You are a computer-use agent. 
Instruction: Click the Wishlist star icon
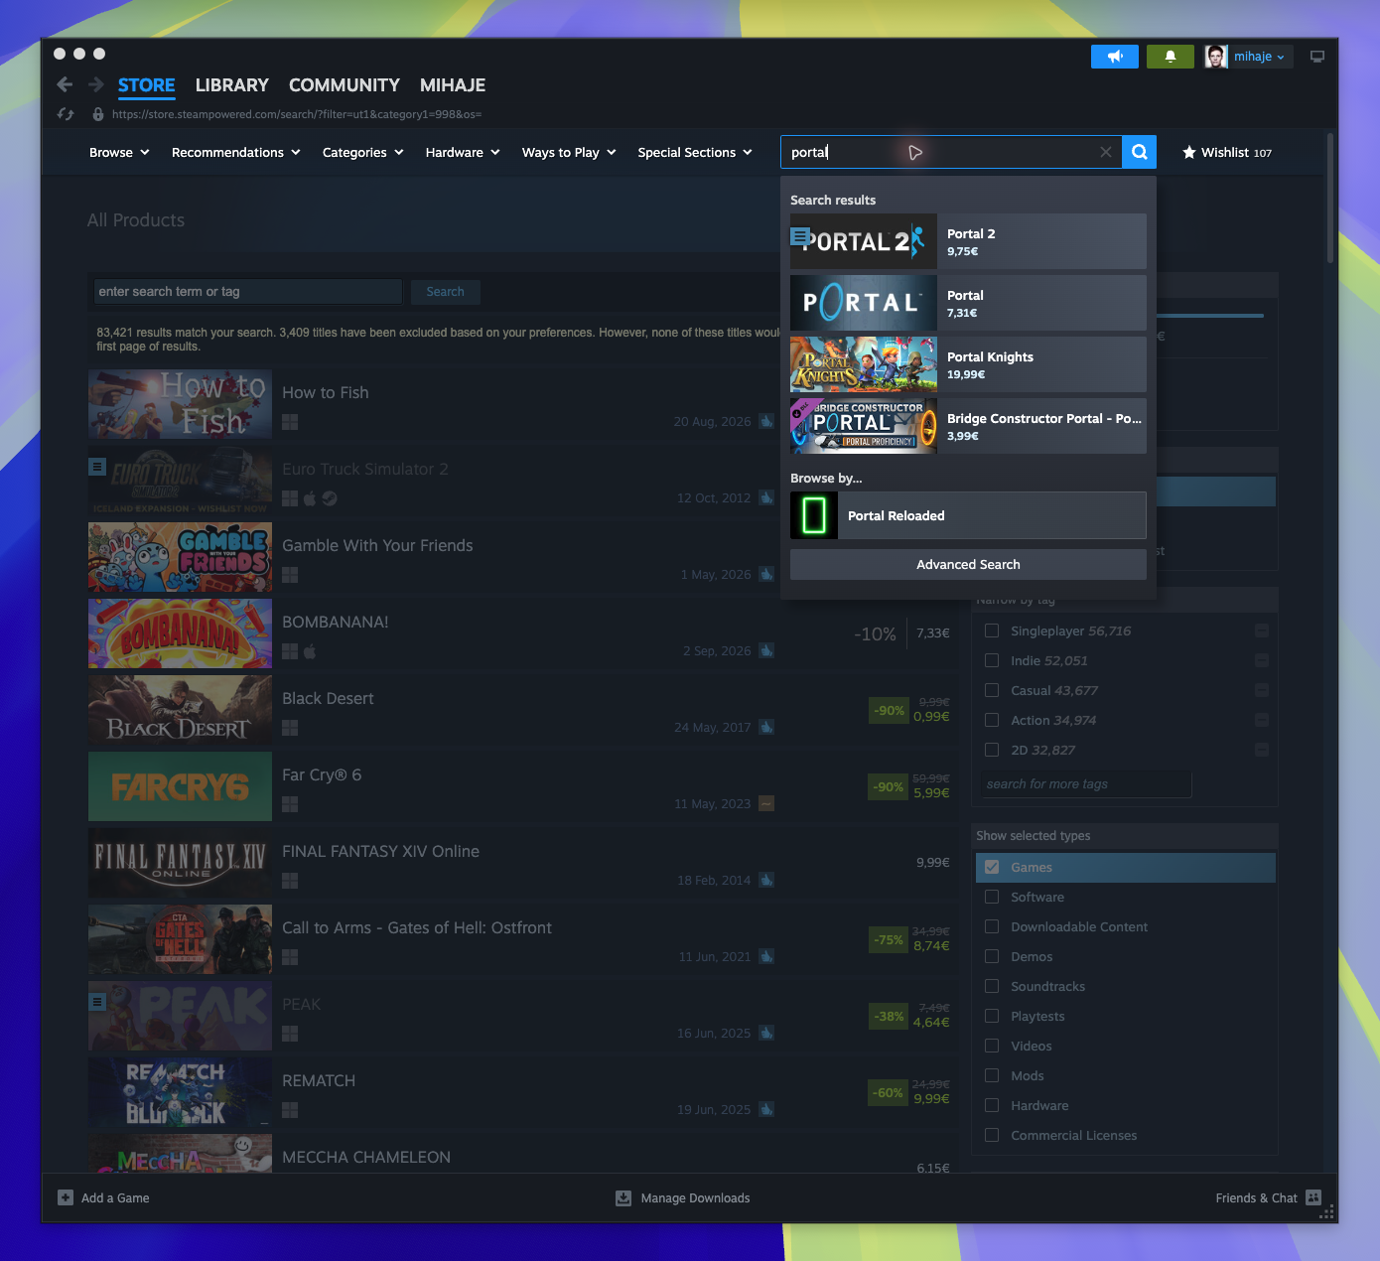(x=1188, y=152)
